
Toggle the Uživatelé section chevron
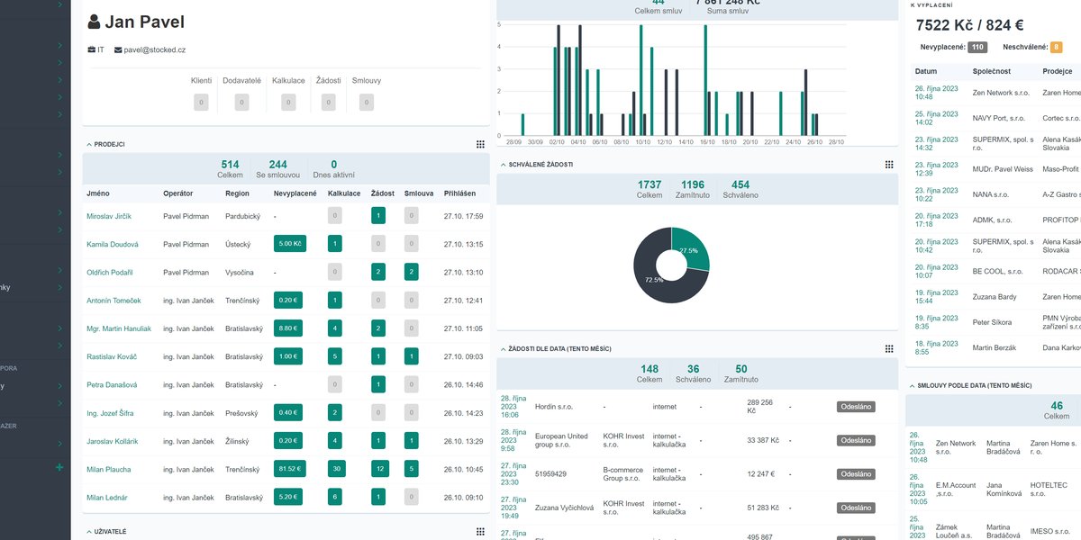[89, 532]
